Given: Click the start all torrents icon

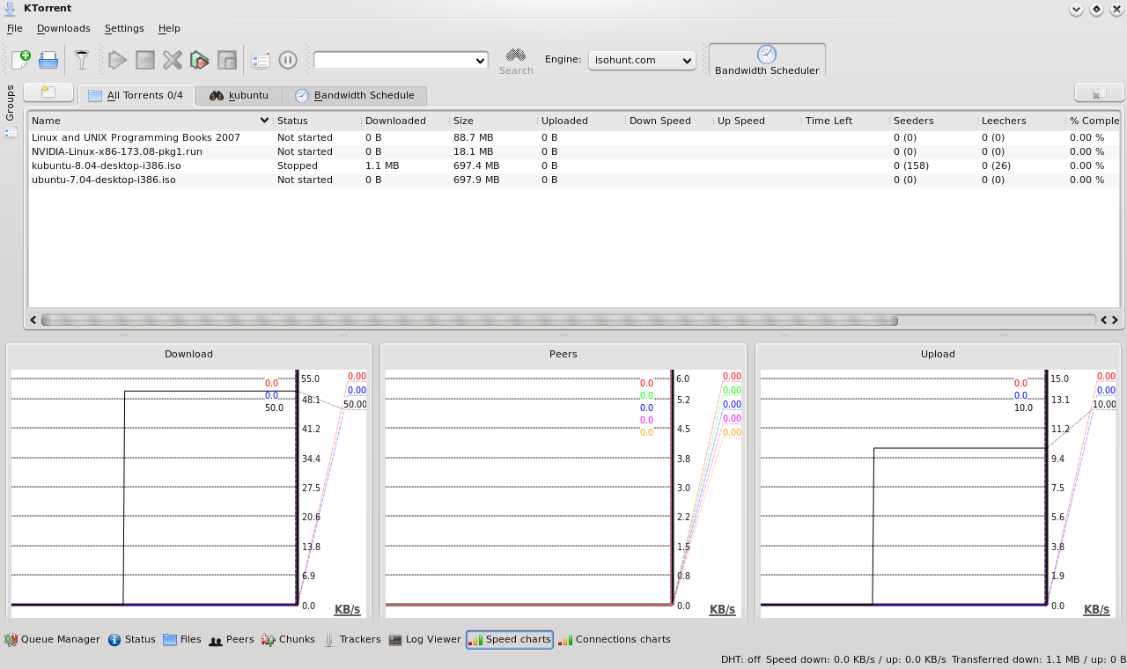Looking at the screenshot, I should [200, 60].
